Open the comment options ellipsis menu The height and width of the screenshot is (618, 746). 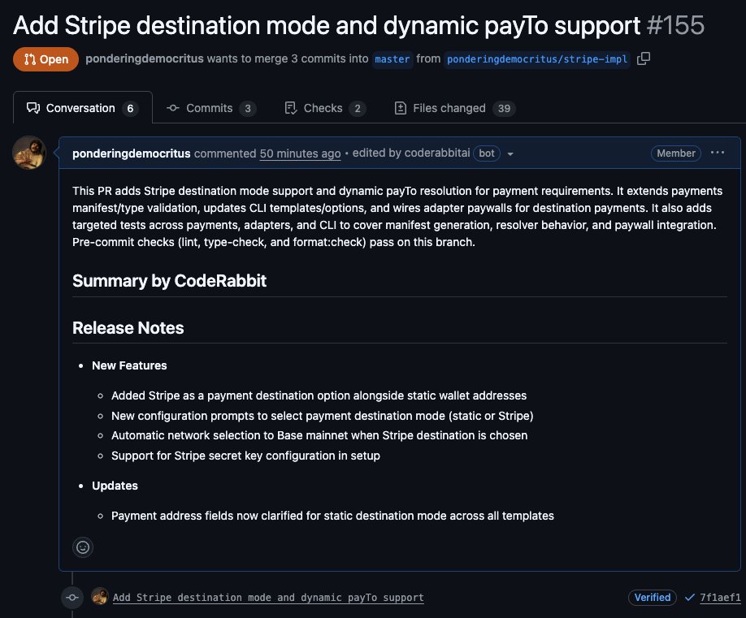point(717,153)
